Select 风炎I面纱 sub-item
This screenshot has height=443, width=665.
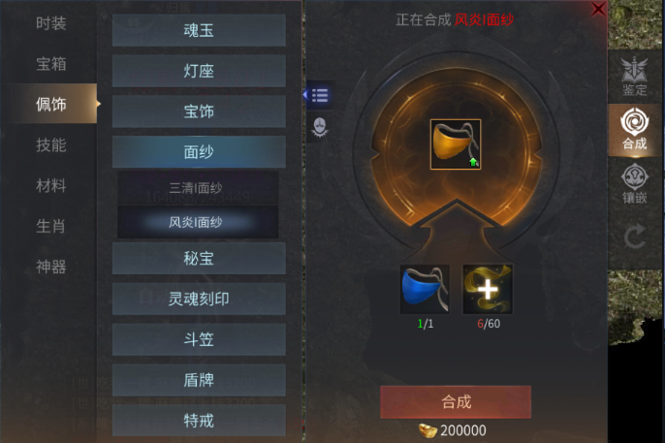[198, 222]
